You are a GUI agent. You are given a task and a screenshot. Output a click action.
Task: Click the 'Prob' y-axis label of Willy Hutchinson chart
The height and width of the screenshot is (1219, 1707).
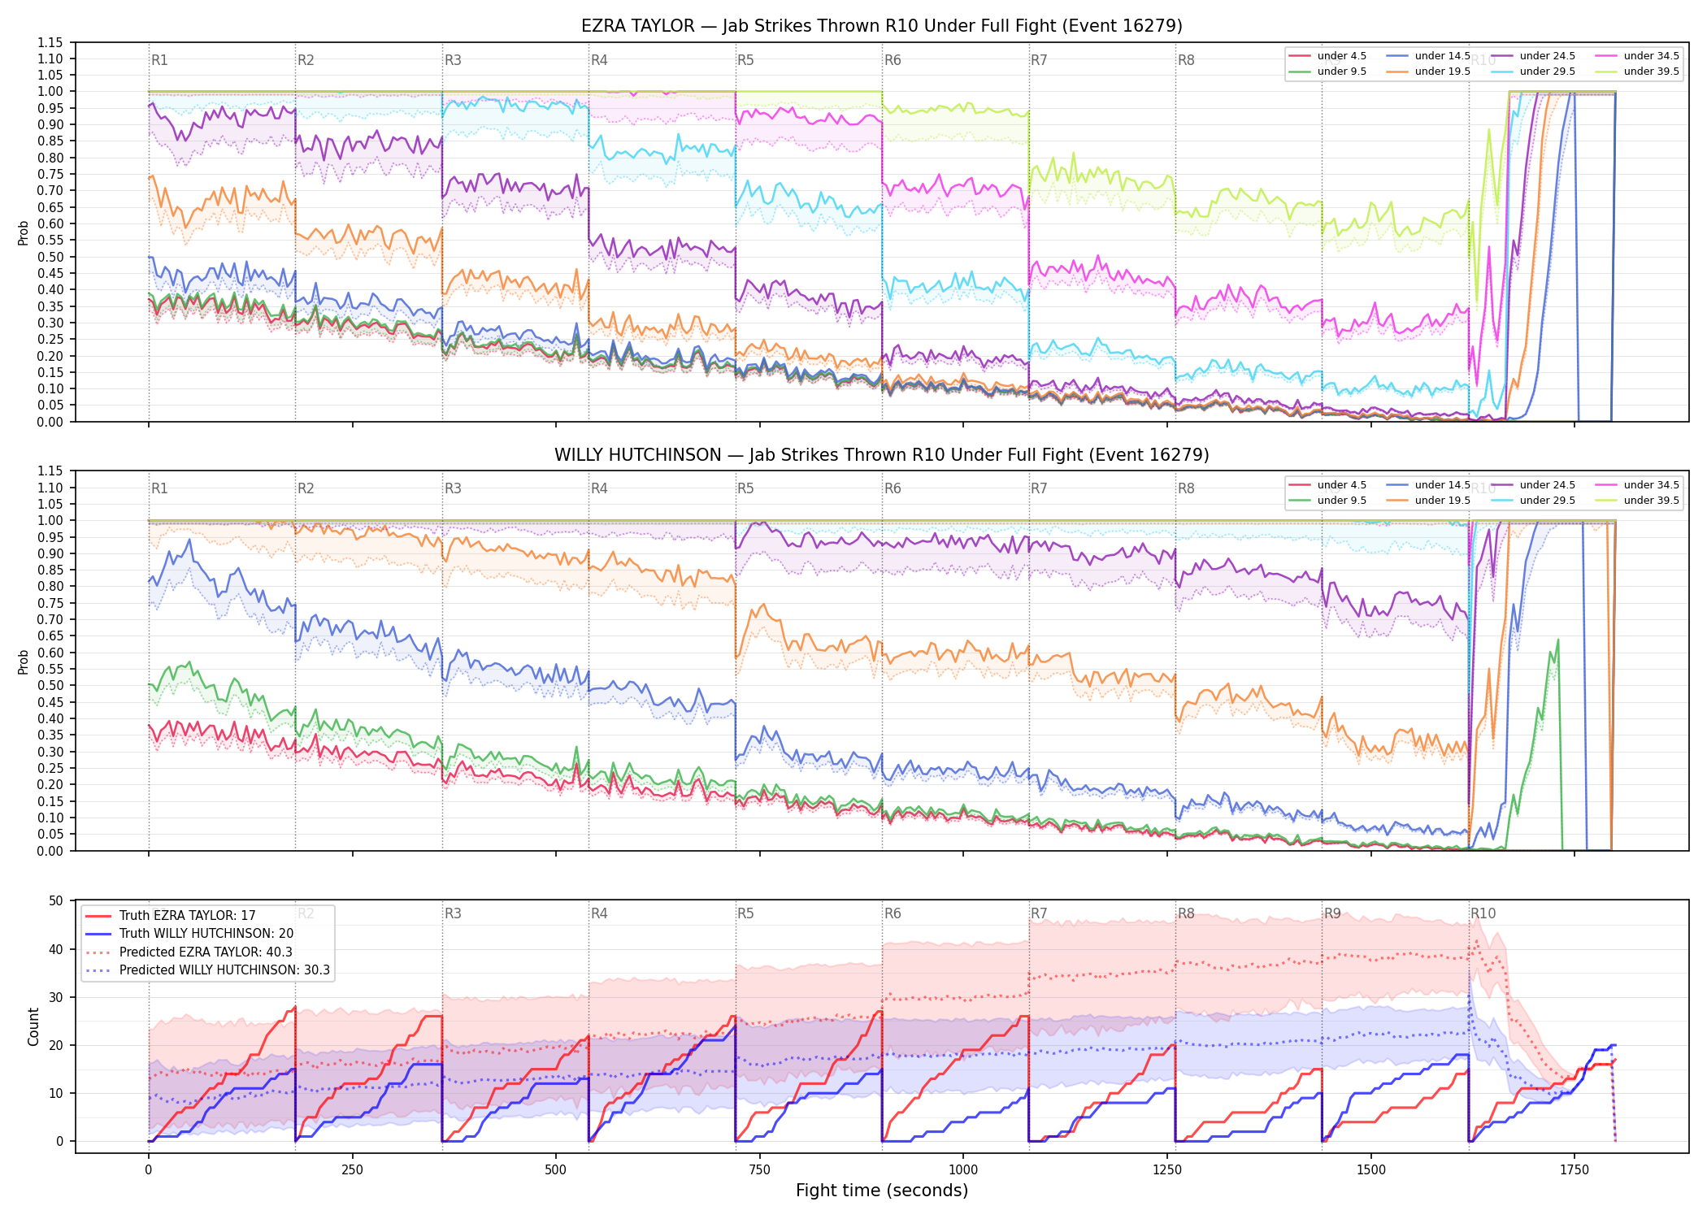pyautogui.click(x=23, y=662)
